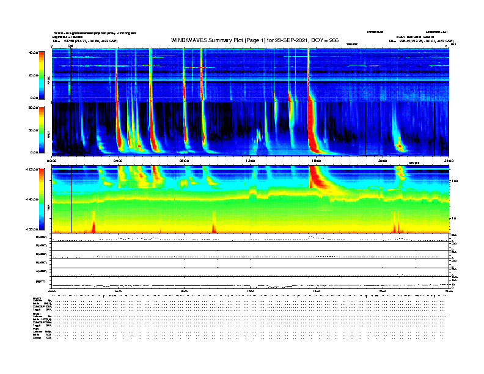Image resolution: width=484 pixels, height=374 pixels.
Task: Click 12:00 tick below the RAD1 panel
Action: (x=250, y=161)
